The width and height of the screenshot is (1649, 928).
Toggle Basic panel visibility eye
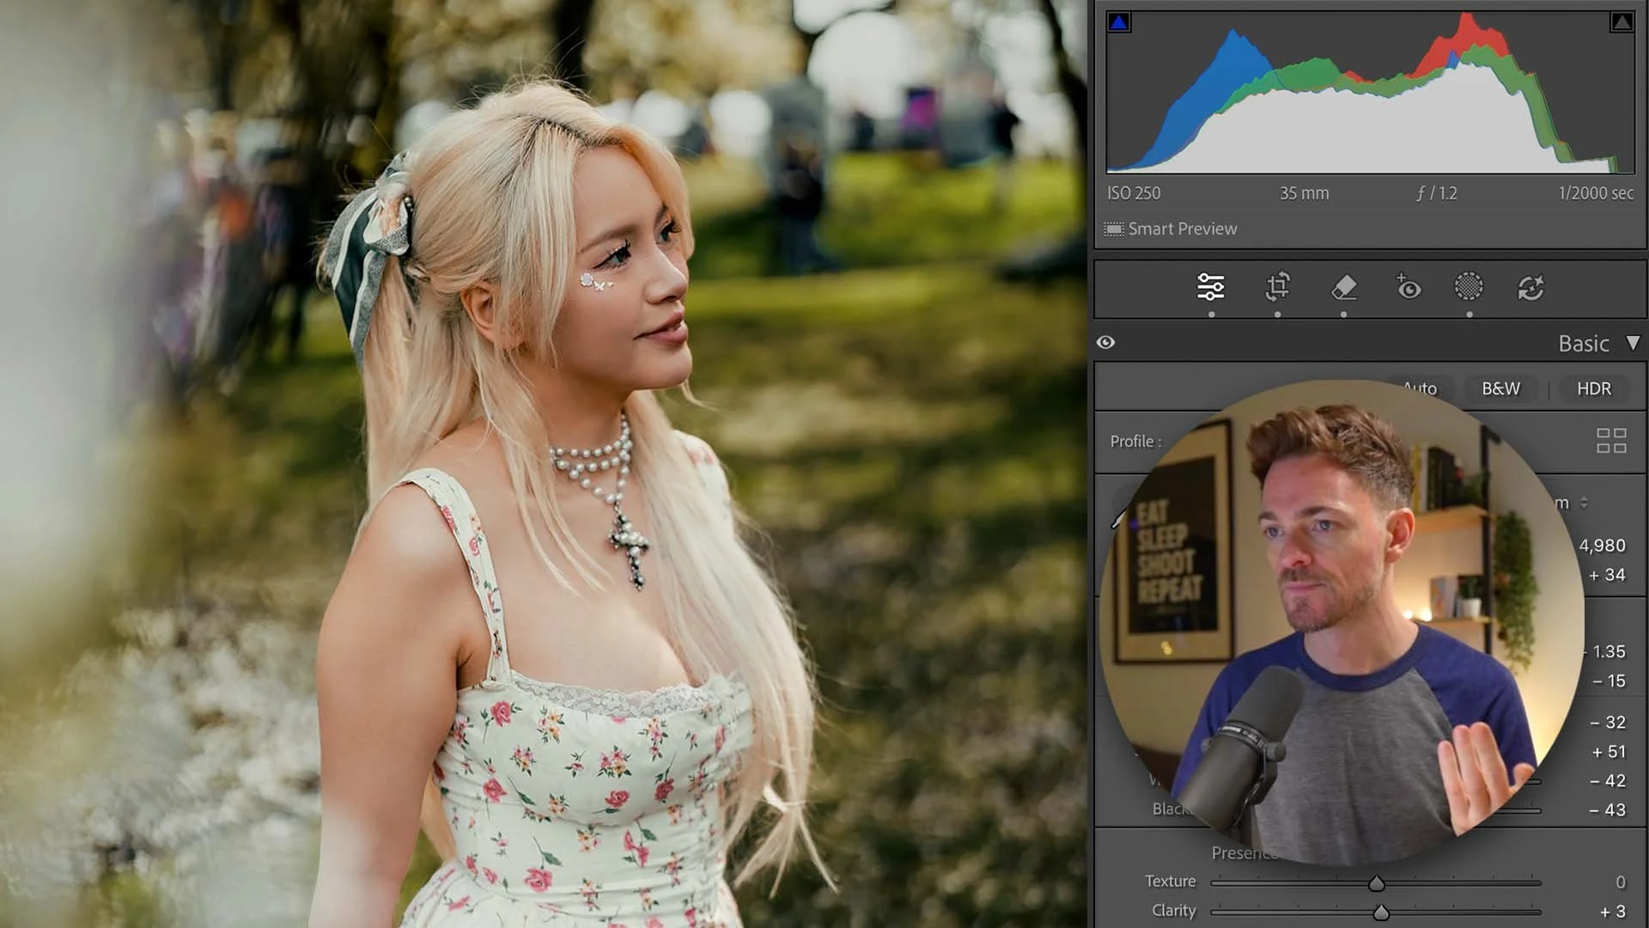(x=1105, y=343)
